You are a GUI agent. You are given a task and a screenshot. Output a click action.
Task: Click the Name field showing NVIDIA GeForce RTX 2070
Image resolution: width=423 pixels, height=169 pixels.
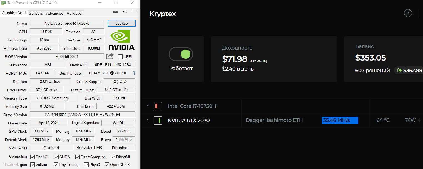(x=67, y=23)
